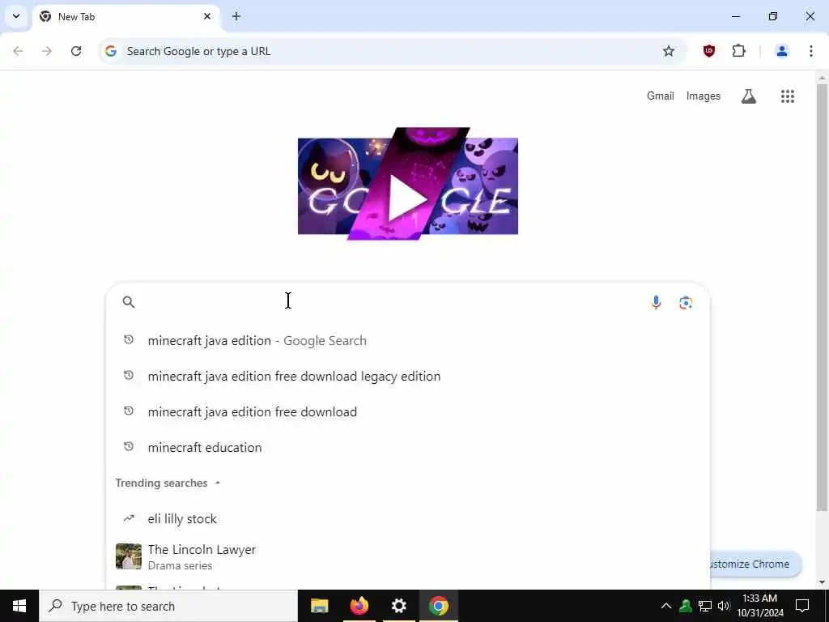The width and height of the screenshot is (829, 622).
Task: Reload the page
Action: pyautogui.click(x=76, y=51)
